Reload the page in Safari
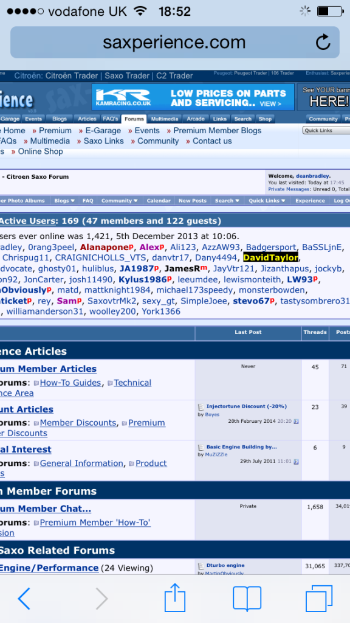The image size is (350, 623). click(x=323, y=42)
